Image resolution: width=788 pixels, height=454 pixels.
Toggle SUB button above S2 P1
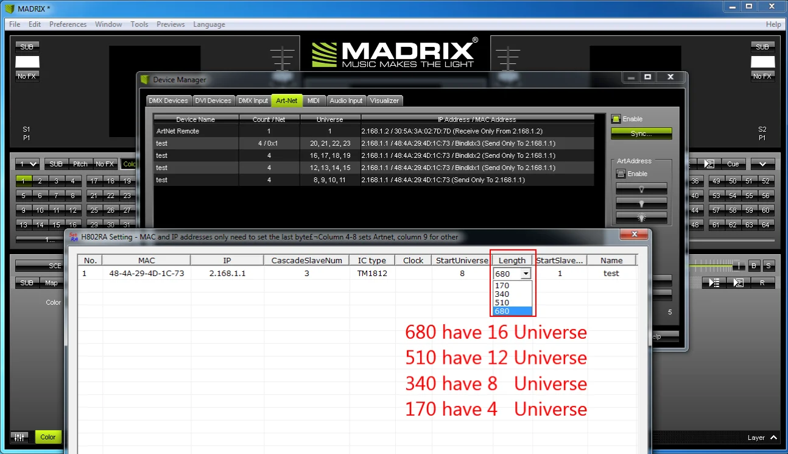pos(762,47)
